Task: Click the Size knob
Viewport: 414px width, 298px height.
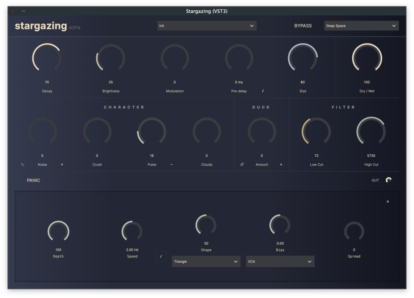Action: click(303, 58)
